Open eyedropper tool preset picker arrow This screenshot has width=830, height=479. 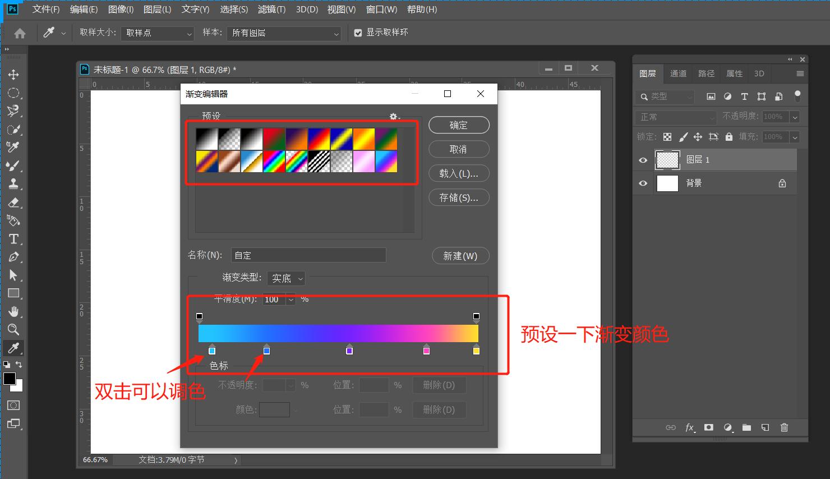point(63,34)
